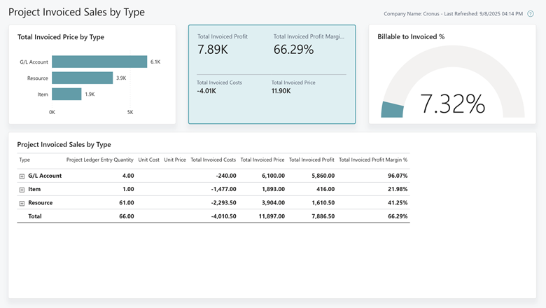
Task: Sort by Unit Cost column header
Action: click(148, 160)
